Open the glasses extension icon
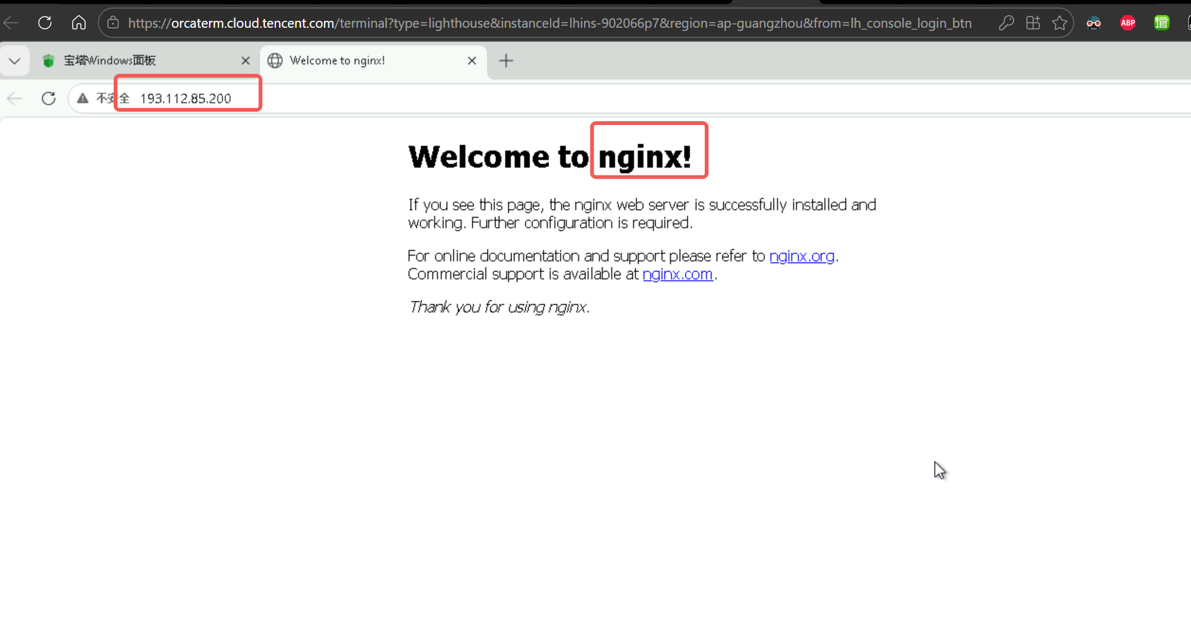 coord(1094,23)
